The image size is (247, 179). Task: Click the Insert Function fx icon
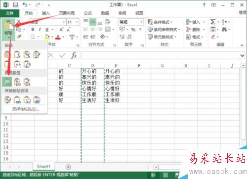(74, 55)
